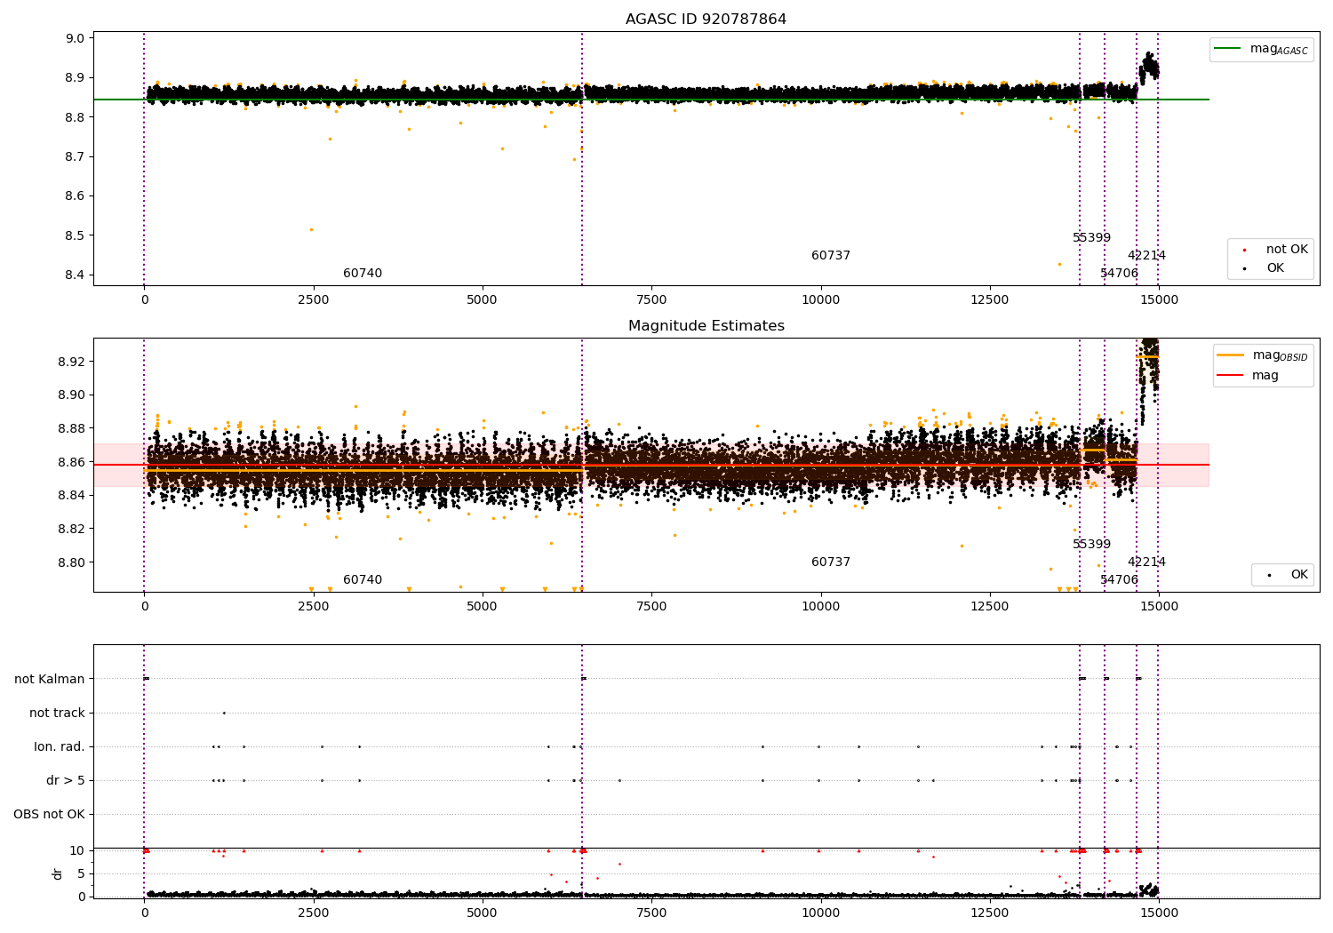Click the 8.82 y-axis tick label
Viewport: 1333px width, 933px height.
pos(72,529)
